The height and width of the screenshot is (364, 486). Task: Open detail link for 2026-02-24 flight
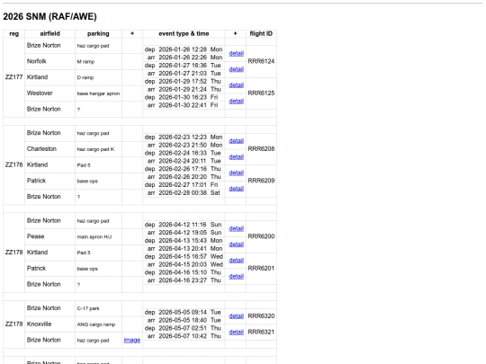[236, 157]
